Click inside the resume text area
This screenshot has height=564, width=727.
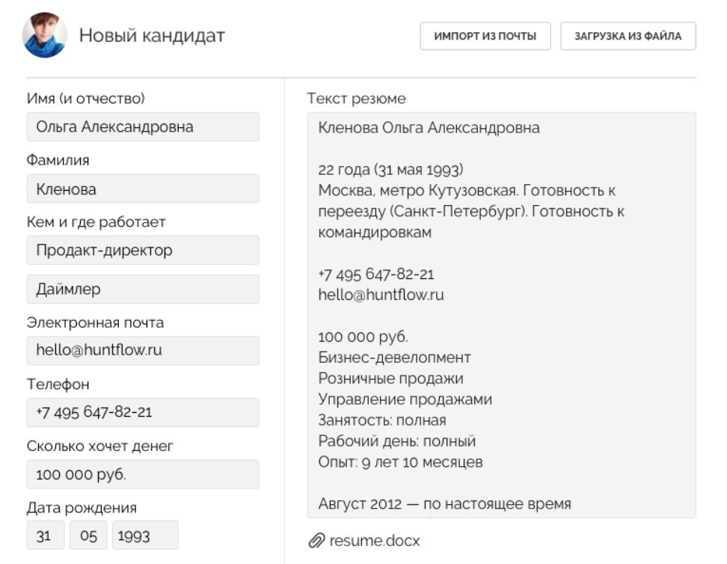tap(501, 314)
